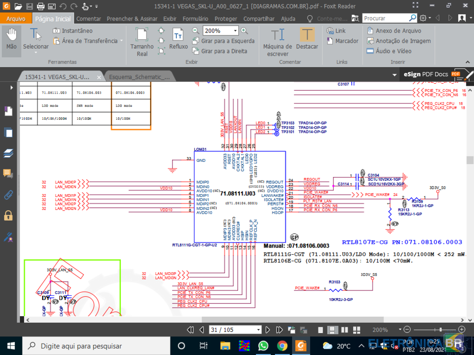The image size is (474, 355).
Task: Switch to the Comentar ribbon tab
Action: [88, 18]
